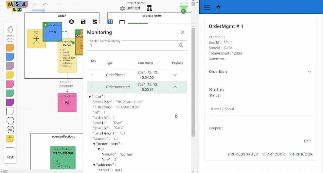Screen dimensions: 323x173
Task: Select the PBC element tool
Action: click(10, 130)
